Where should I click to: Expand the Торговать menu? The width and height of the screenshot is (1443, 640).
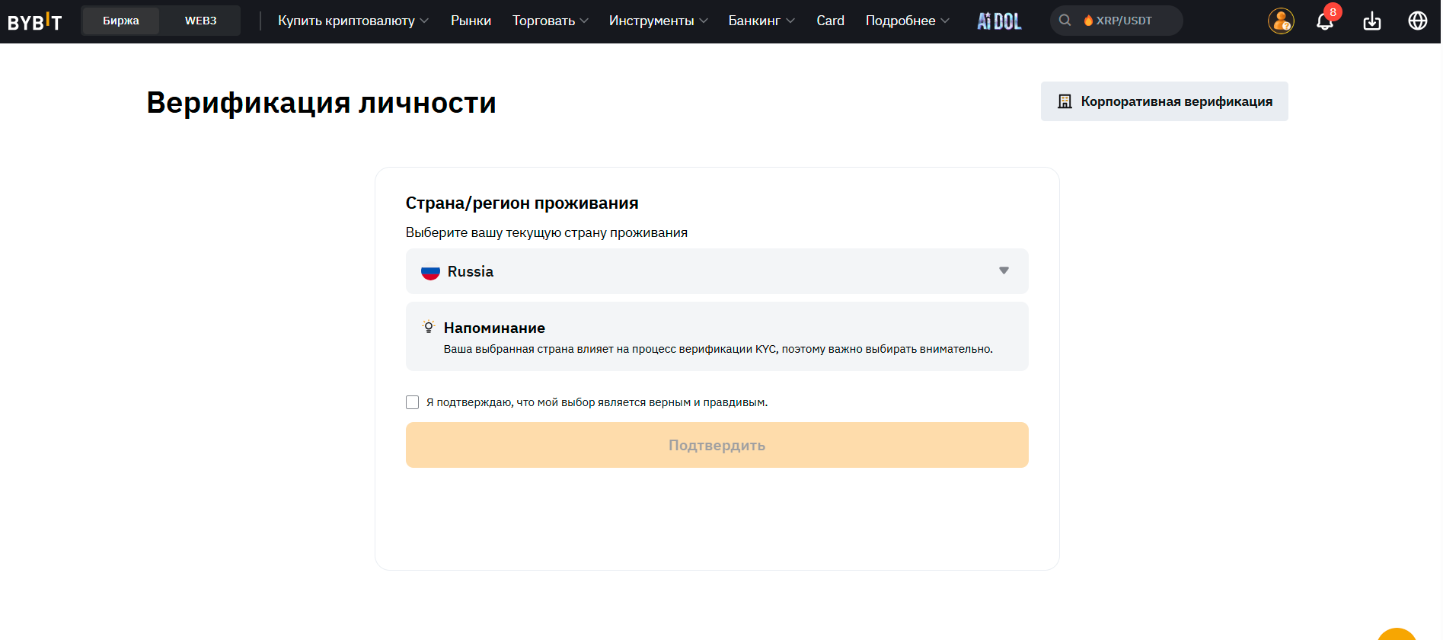(x=550, y=21)
